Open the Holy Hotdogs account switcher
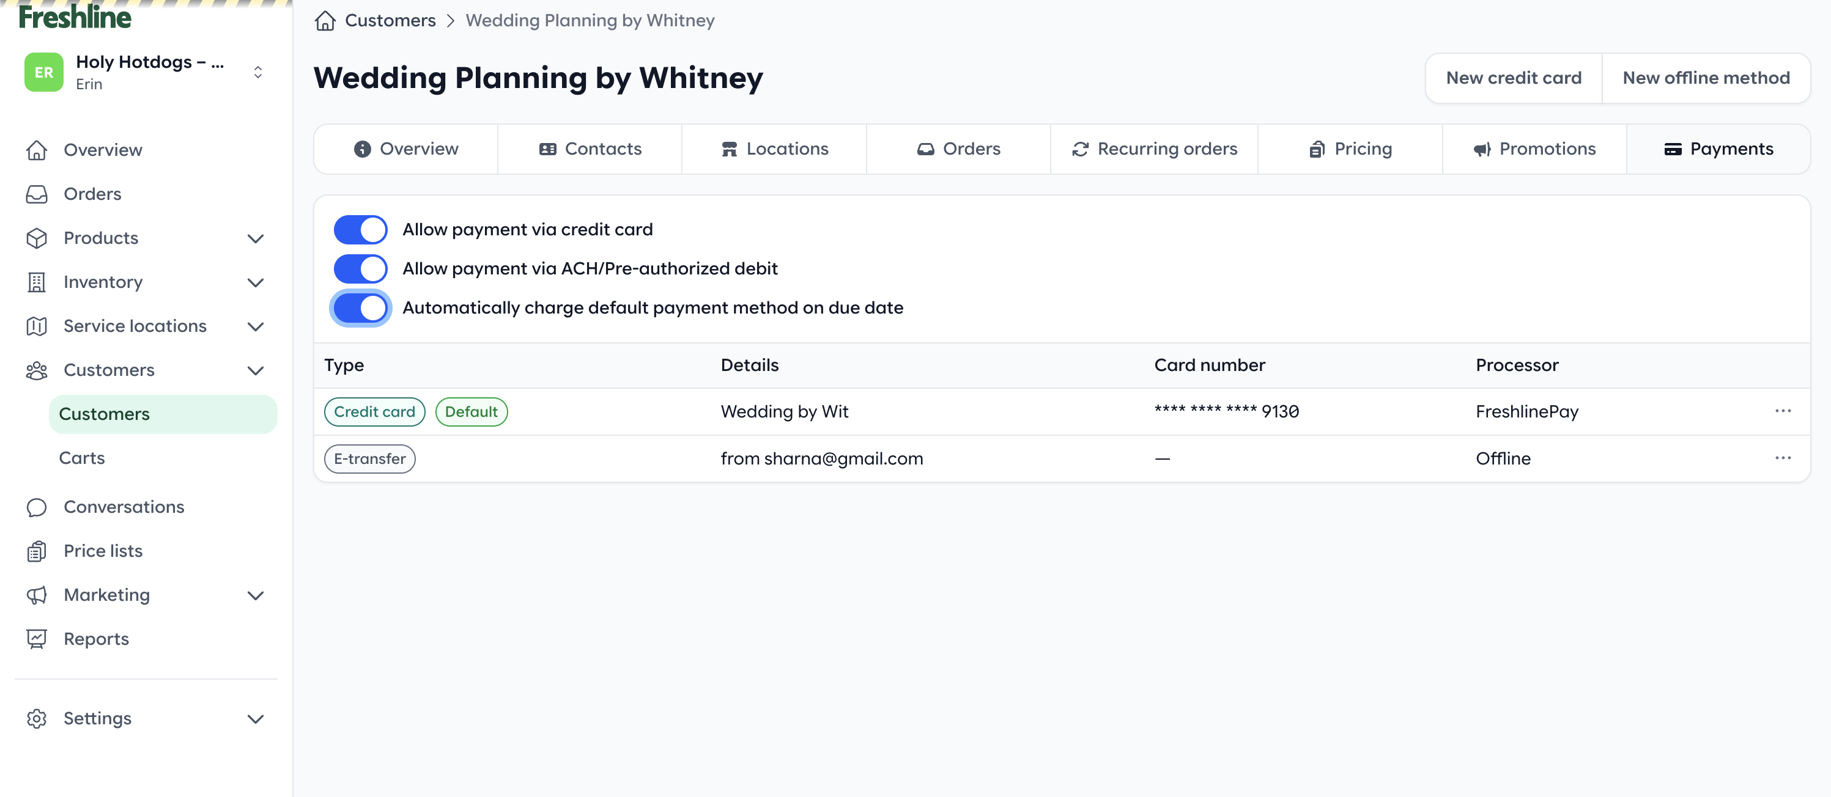 pyautogui.click(x=257, y=72)
